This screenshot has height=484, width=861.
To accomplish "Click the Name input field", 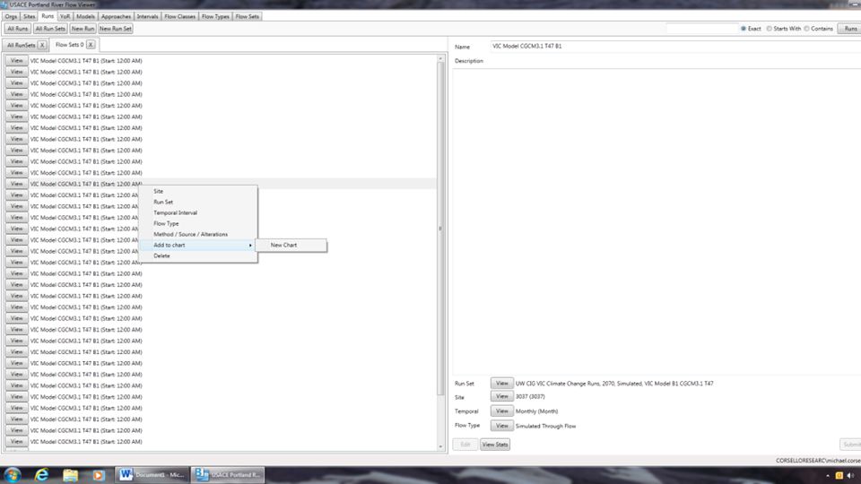I will [675, 47].
